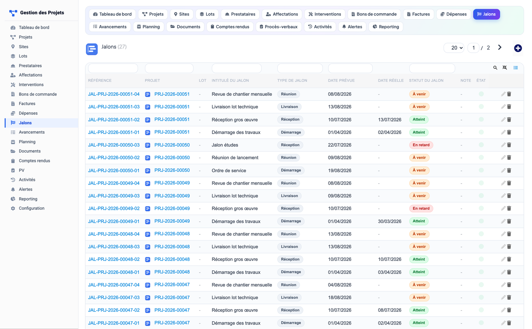Toggle état indicator for JAL-PRJ-2026-00050-01
The width and height of the screenshot is (532, 329).
[x=481, y=170]
